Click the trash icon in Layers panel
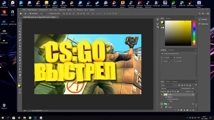 [x=193, y=110]
